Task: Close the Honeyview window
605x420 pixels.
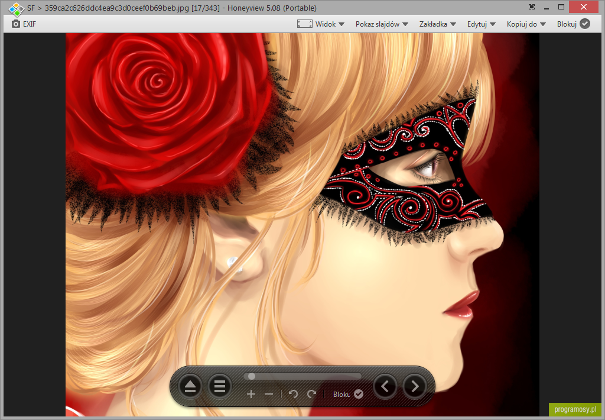Action: click(584, 7)
